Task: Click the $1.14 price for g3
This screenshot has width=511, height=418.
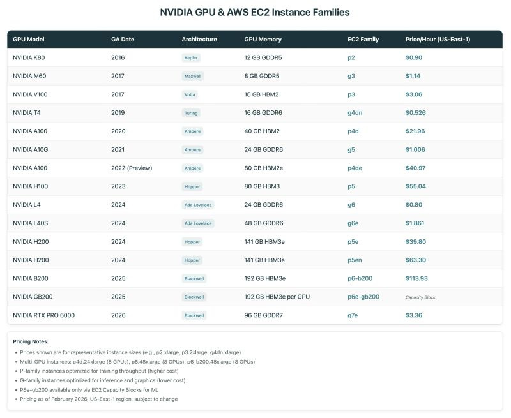Action: coord(413,76)
